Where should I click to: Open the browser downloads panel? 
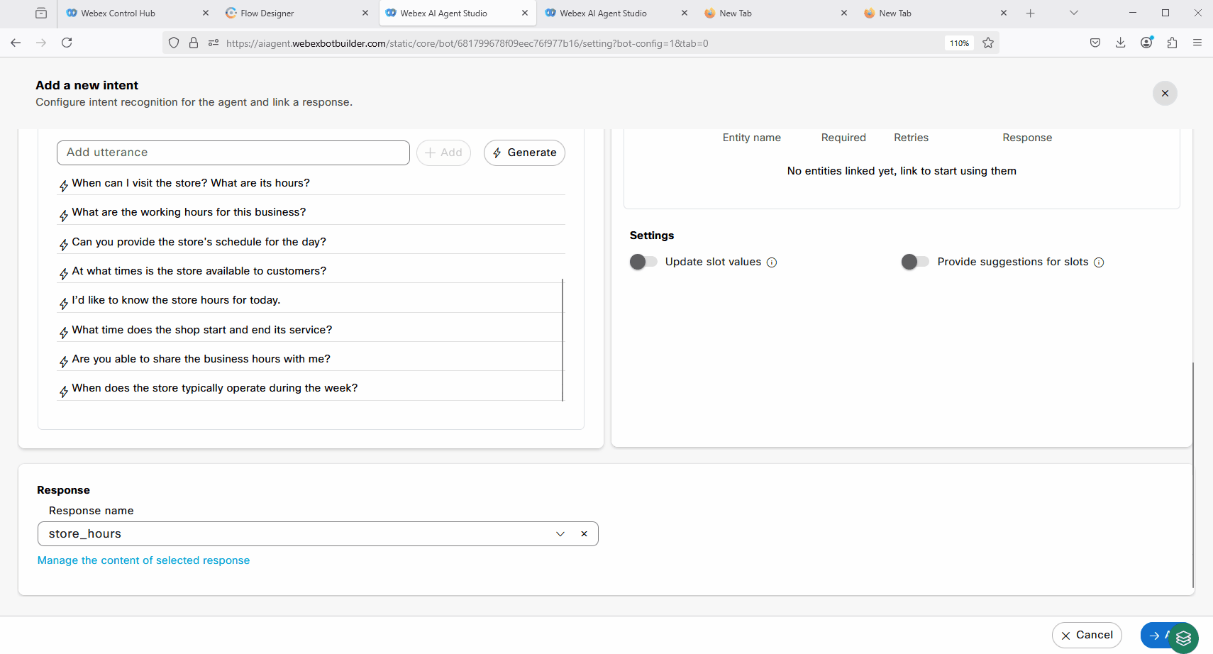(1120, 43)
